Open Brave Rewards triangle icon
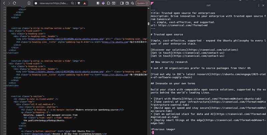 point(85,3)
